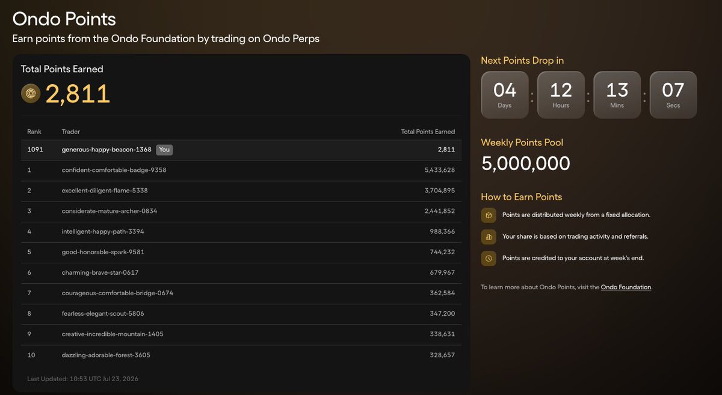Screen dimensions: 722x395
Task: Click the subtitle about trading on Ondo Perps
Action: tap(166, 38)
